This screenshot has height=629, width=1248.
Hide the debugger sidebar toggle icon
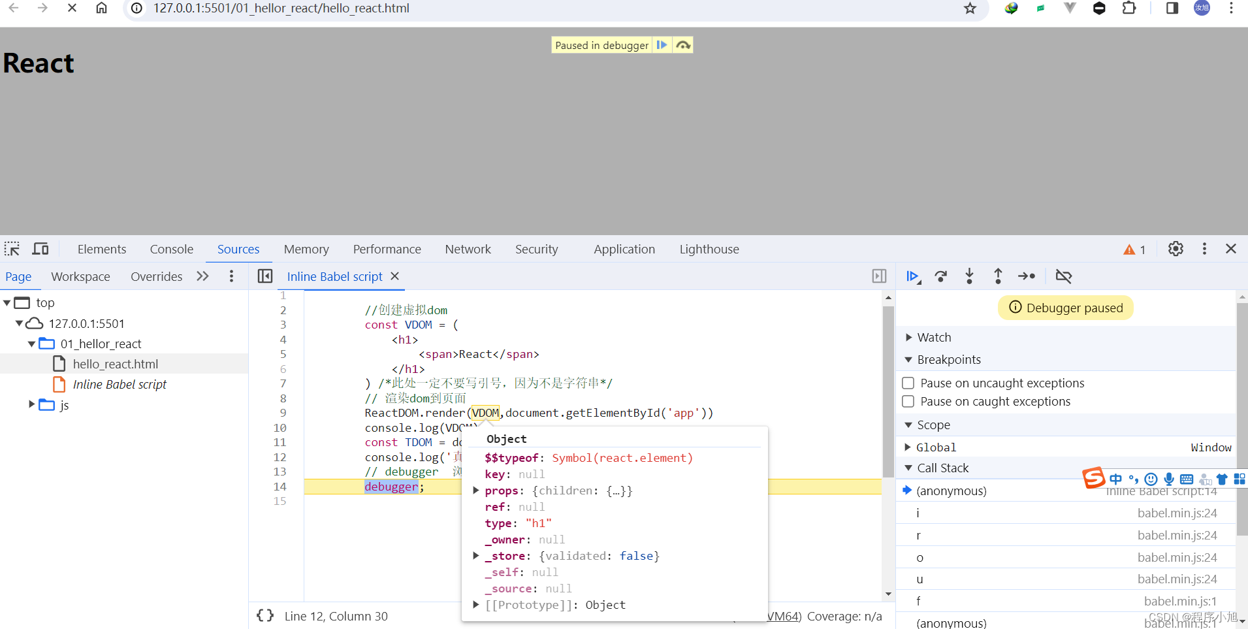pyautogui.click(x=879, y=276)
